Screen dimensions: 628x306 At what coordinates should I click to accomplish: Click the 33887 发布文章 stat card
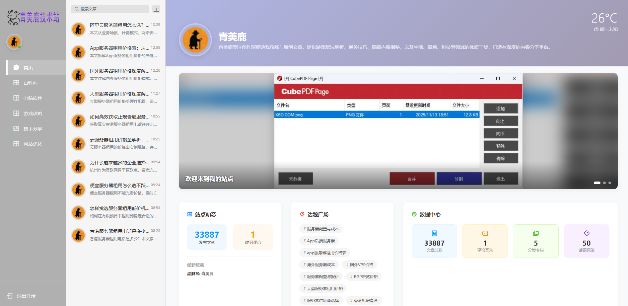point(207,237)
